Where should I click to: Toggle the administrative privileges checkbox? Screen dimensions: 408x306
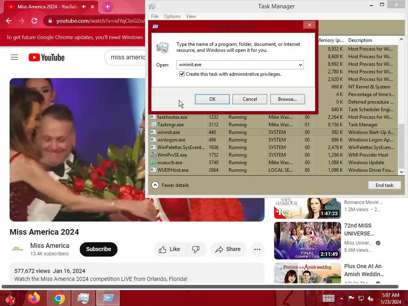click(182, 74)
